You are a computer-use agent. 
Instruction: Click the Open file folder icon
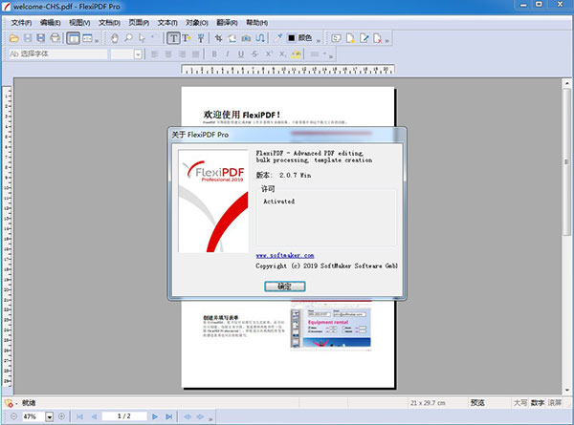14,38
